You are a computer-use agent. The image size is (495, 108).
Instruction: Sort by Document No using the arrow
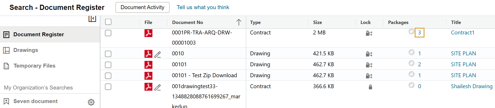click(239, 22)
